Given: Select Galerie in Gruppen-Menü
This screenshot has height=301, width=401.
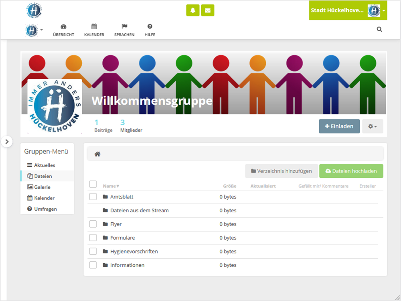Looking at the screenshot, I should (47, 187).
